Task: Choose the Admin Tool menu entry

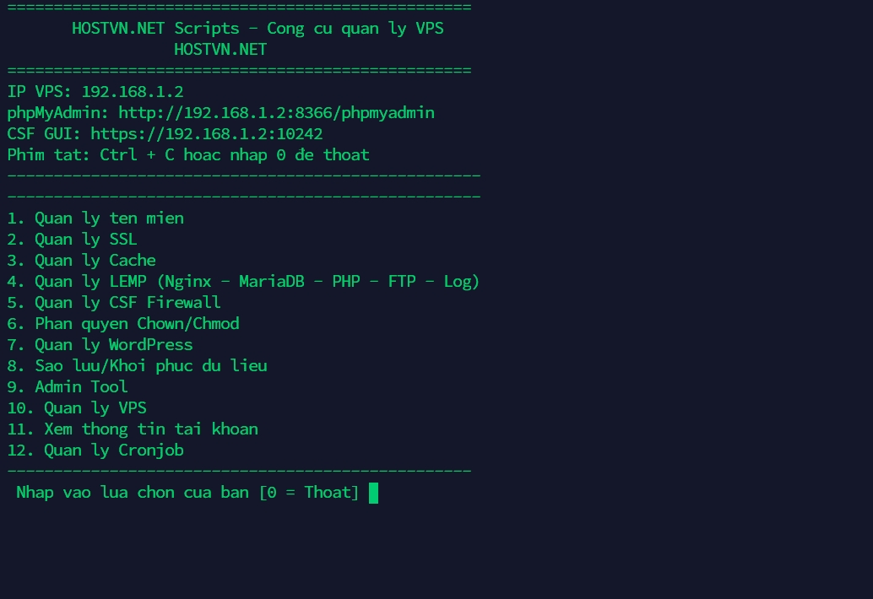Action: (68, 387)
